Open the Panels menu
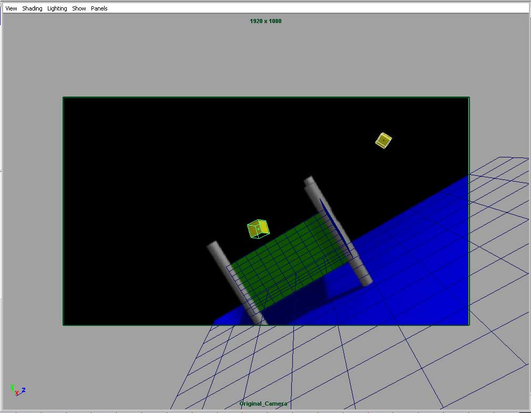Image resolution: width=531 pixels, height=413 pixels. pyautogui.click(x=99, y=8)
